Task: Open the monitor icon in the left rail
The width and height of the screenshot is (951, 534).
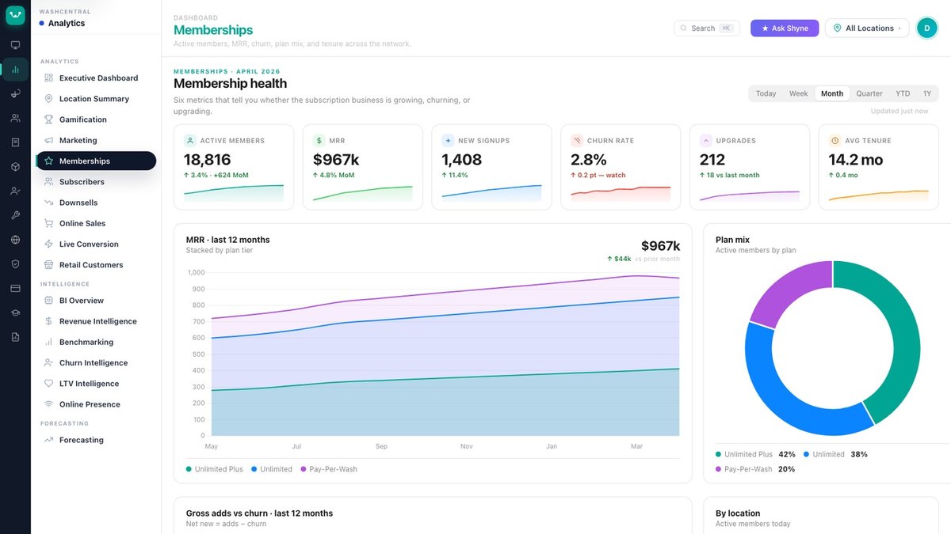Action: click(x=15, y=45)
